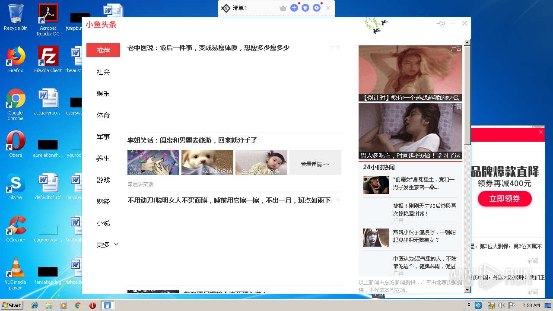Open headline 不用动刀!聪明女人不买面膜

point(229,200)
